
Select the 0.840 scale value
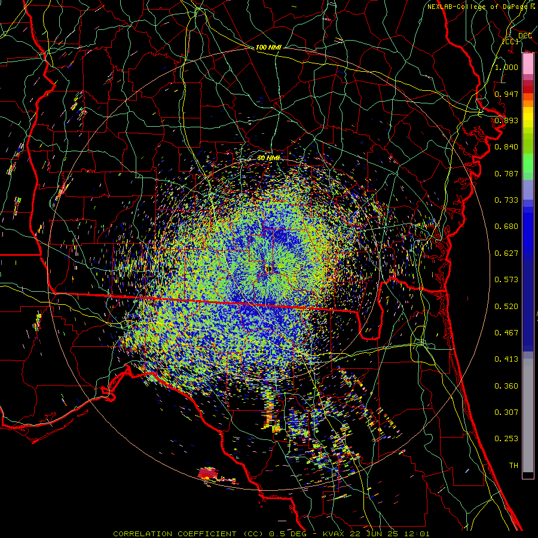point(506,147)
